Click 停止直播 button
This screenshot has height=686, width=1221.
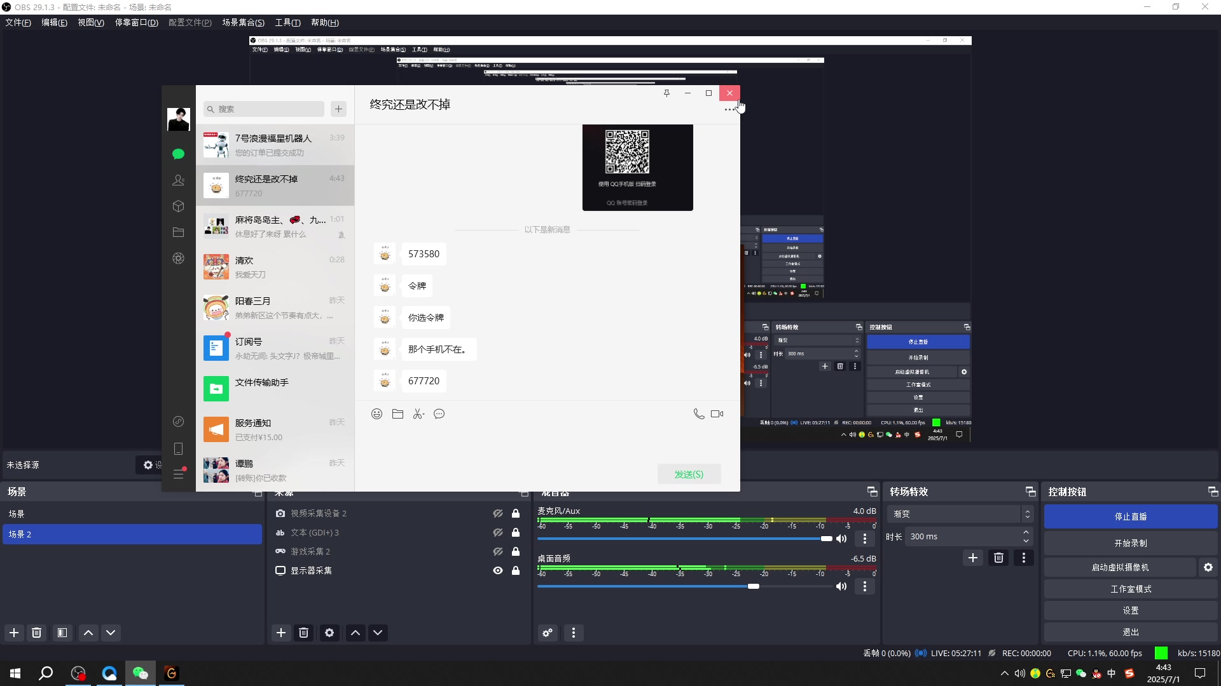[x=1131, y=516]
